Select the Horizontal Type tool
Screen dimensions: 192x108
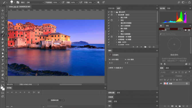3,60
